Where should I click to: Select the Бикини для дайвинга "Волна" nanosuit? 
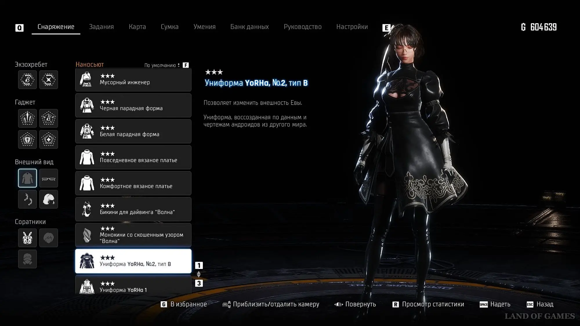[133, 209]
